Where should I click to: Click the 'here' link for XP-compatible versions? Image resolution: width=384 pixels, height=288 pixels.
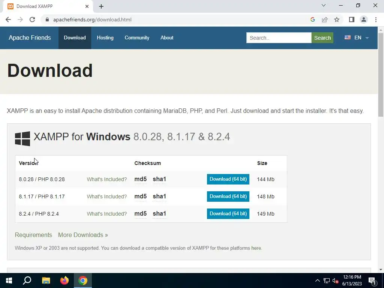tap(256, 248)
